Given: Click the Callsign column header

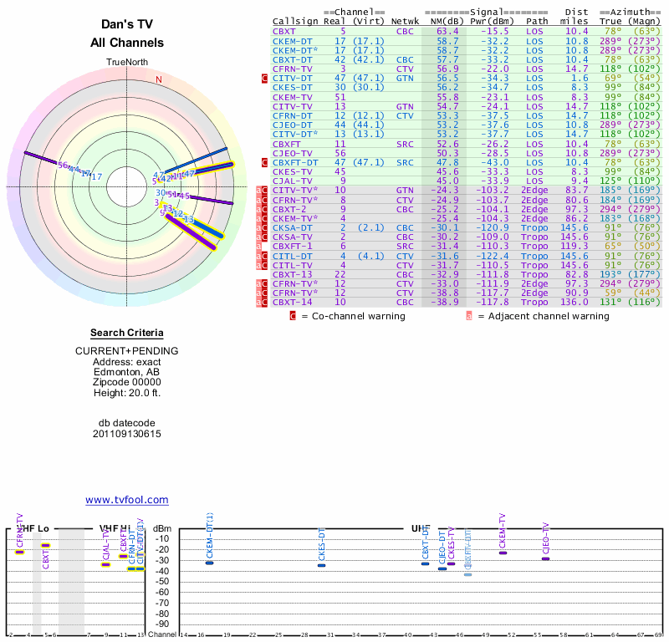Looking at the screenshot, I should pos(295,21).
